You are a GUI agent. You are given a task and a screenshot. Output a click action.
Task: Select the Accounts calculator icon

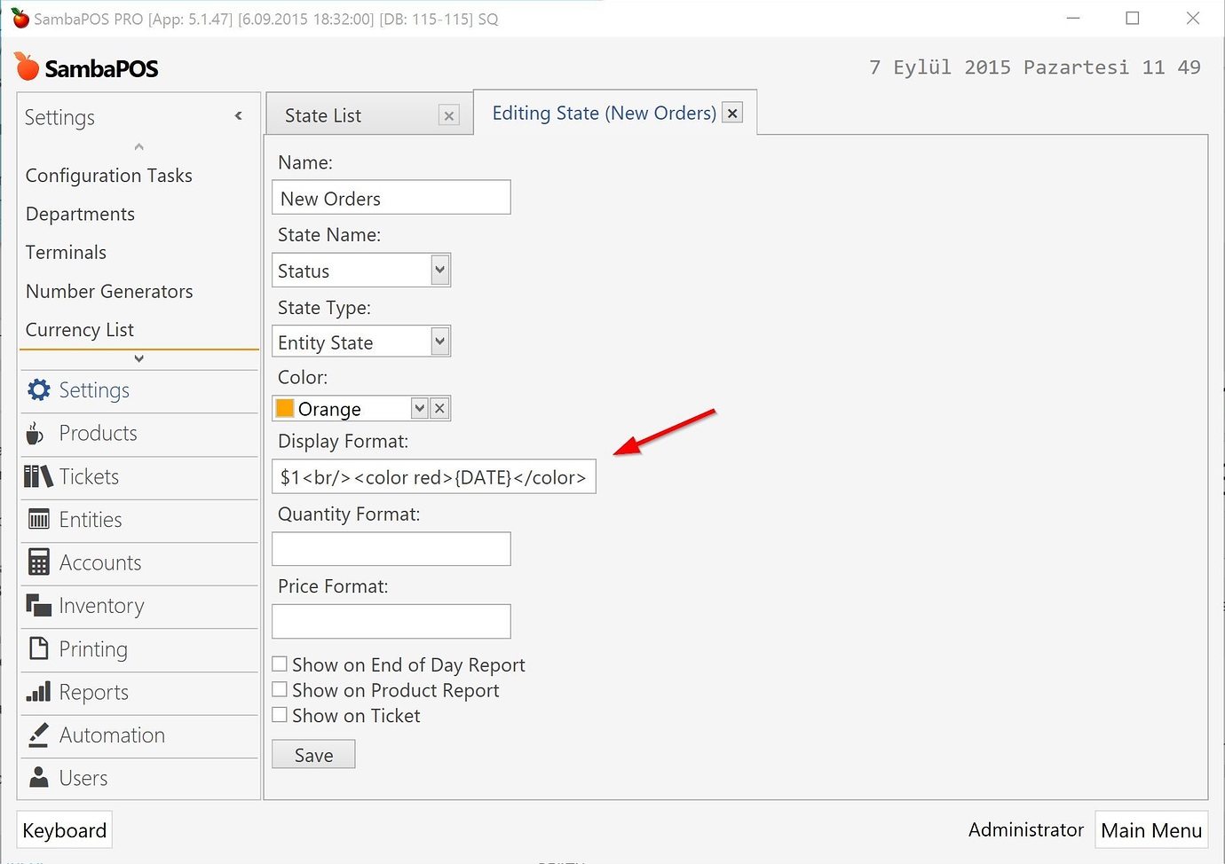[39, 562]
